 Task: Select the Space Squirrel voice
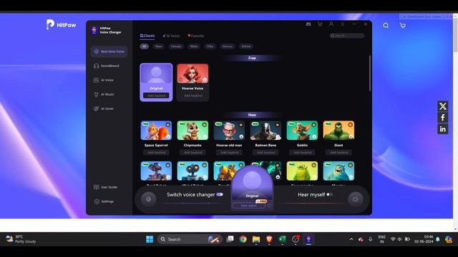[156, 131]
